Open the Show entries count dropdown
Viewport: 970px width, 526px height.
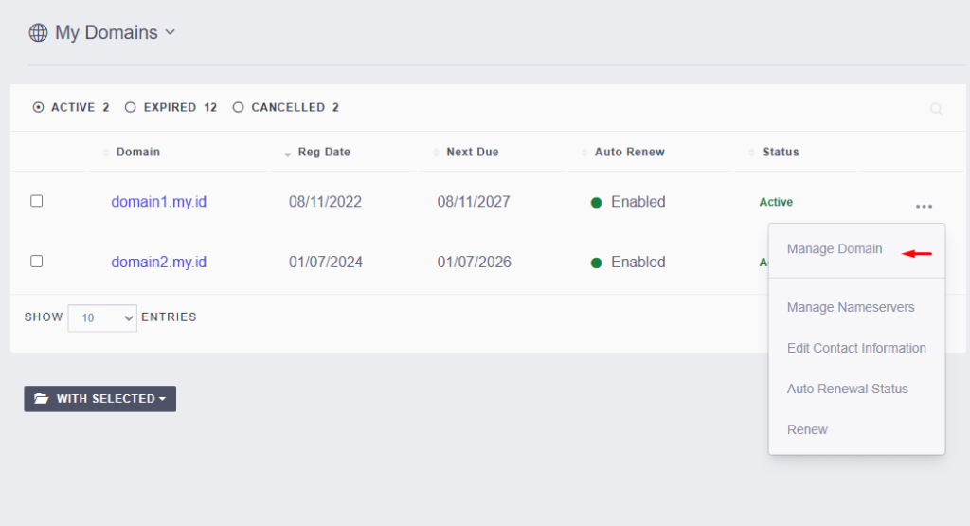coord(103,318)
